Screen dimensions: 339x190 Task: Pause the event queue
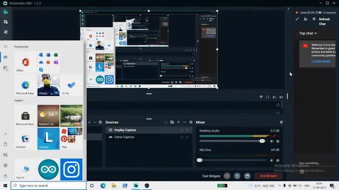[267, 97]
